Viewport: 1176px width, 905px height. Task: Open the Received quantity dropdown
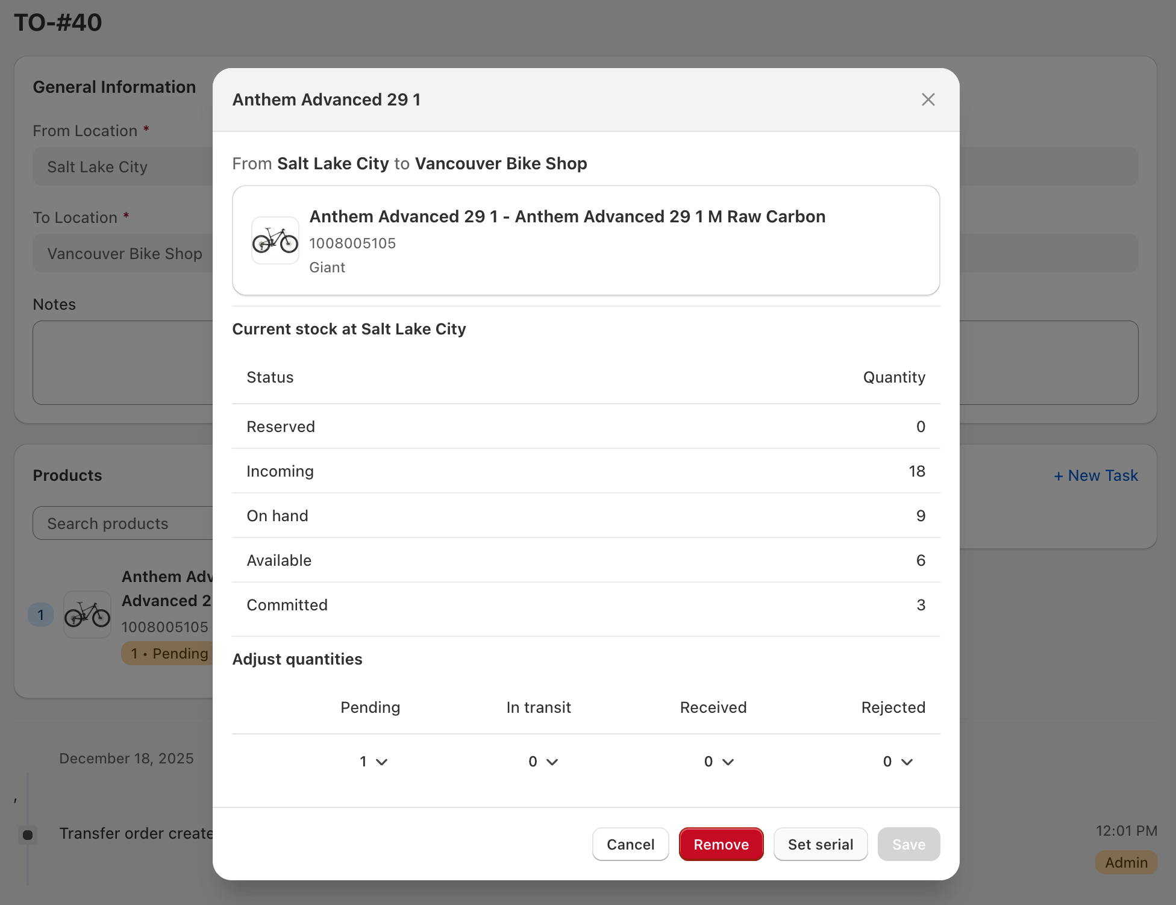(x=719, y=762)
